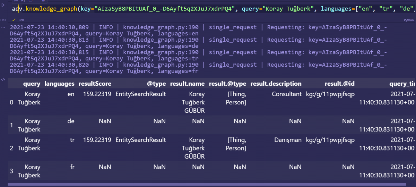Click 'kg:/g/11pwpjfsqp' id in row 2
Screen dimensions: 416x187
coord(330,140)
